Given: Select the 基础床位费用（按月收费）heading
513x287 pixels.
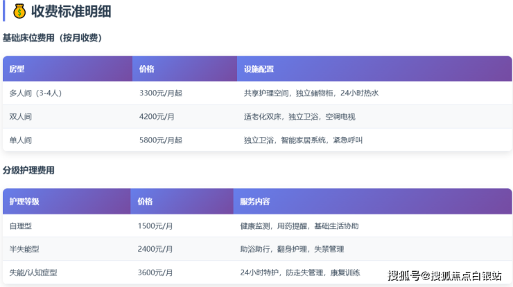Looking at the screenshot, I should [x=52, y=38].
